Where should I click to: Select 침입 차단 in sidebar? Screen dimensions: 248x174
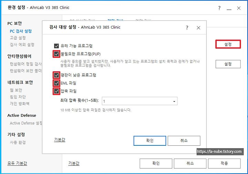coord(18,97)
